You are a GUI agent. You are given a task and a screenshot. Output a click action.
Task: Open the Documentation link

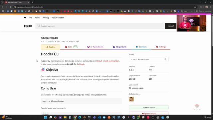click(58, 18)
